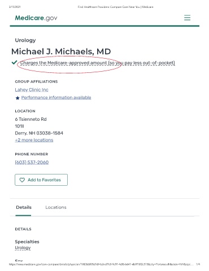Click the Medicare.gov logo
The width and height of the screenshot is (209, 271).
[36, 18]
